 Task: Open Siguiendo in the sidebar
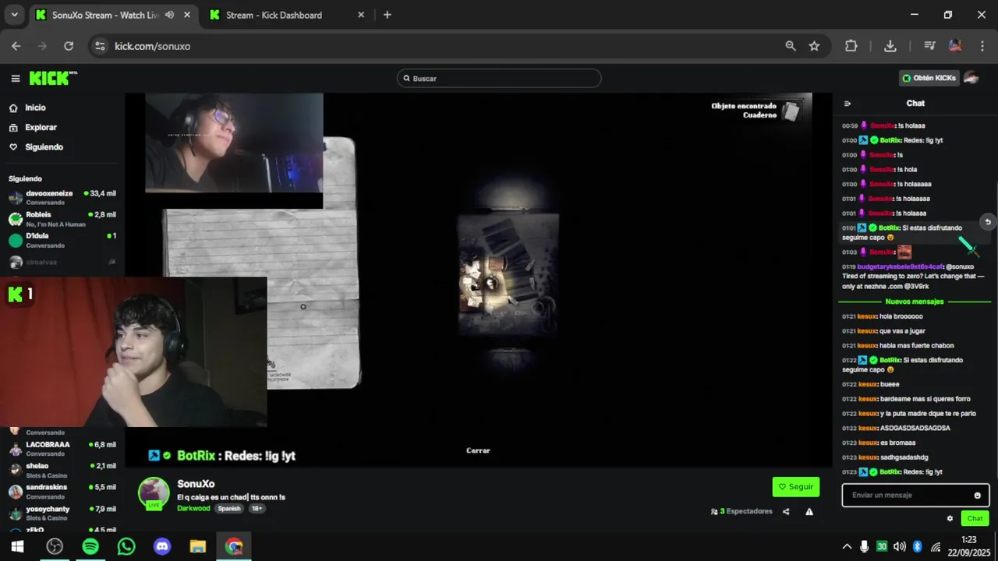pyautogui.click(x=44, y=146)
